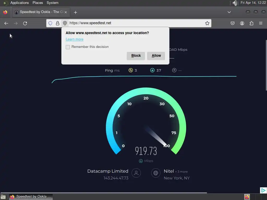The height and width of the screenshot is (200, 267).
Task: Select the Speedtest by Ookla tab
Action: coord(41,12)
